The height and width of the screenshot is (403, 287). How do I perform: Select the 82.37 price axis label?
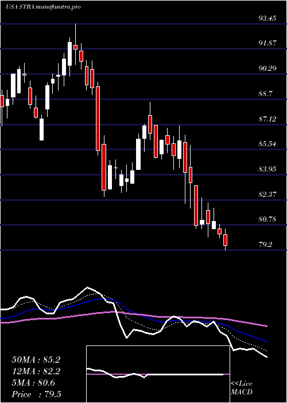tap(267, 195)
